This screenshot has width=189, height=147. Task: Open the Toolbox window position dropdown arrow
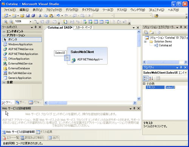32,27
